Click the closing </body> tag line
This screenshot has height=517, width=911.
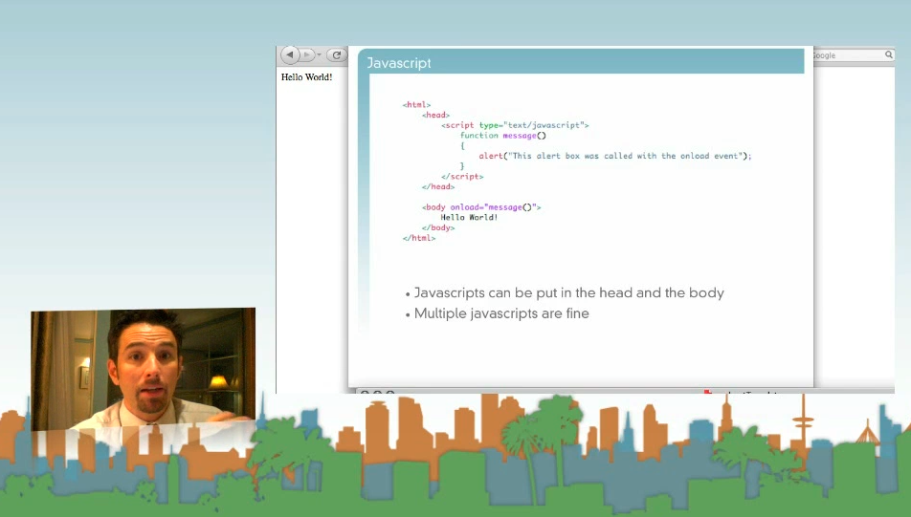(438, 227)
